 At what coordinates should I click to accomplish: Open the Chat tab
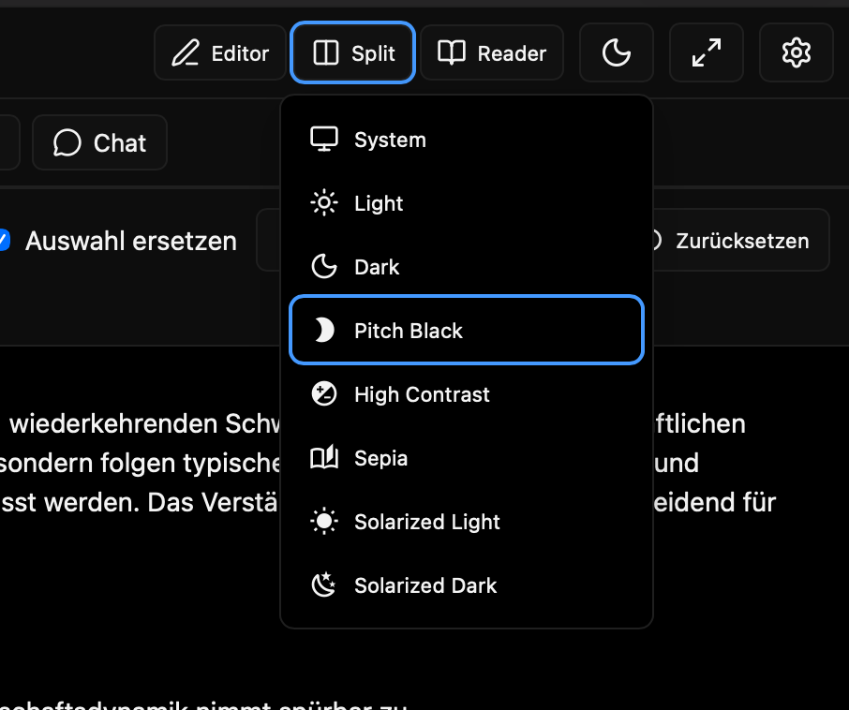(100, 142)
